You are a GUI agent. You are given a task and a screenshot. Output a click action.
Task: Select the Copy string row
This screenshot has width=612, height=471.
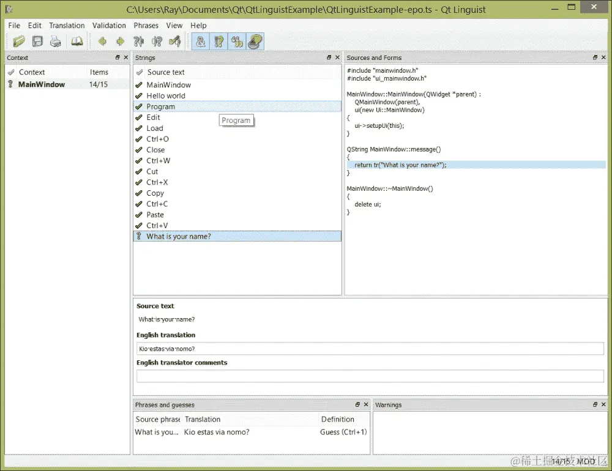[x=237, y=193]
